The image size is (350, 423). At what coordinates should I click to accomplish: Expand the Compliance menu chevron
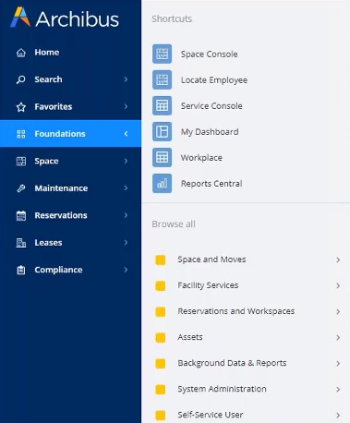tap(126, 270)
